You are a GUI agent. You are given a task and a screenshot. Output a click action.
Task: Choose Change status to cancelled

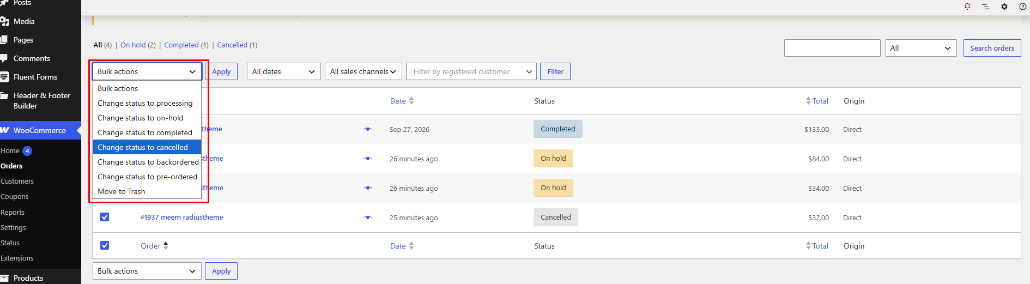(147, 147)
